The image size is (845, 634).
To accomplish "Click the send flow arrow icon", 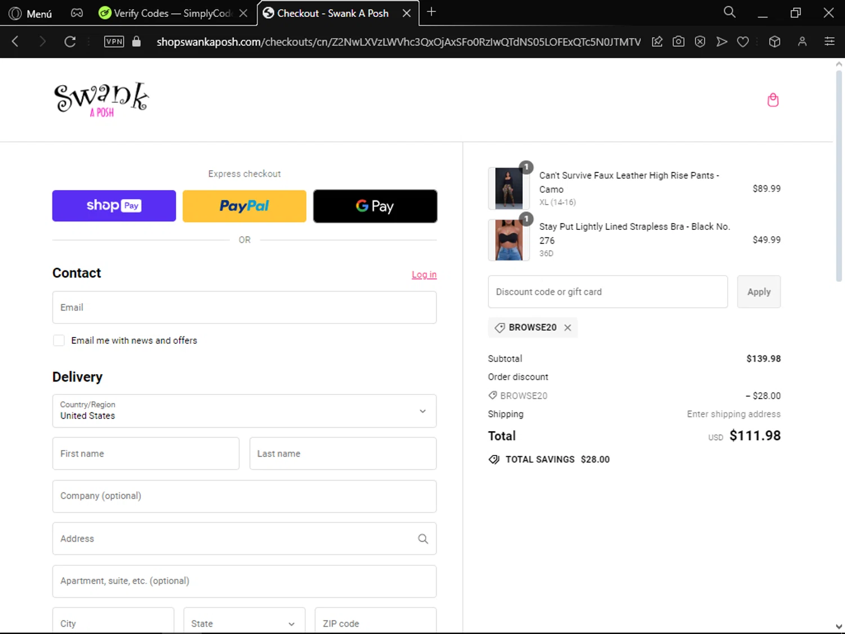I will coord(722,41).
